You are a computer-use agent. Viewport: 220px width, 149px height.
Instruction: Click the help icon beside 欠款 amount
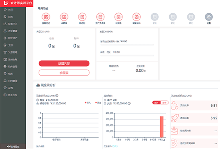click(x=129, y=103)
